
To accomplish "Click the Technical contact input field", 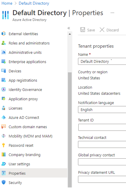I will [102, 145].
